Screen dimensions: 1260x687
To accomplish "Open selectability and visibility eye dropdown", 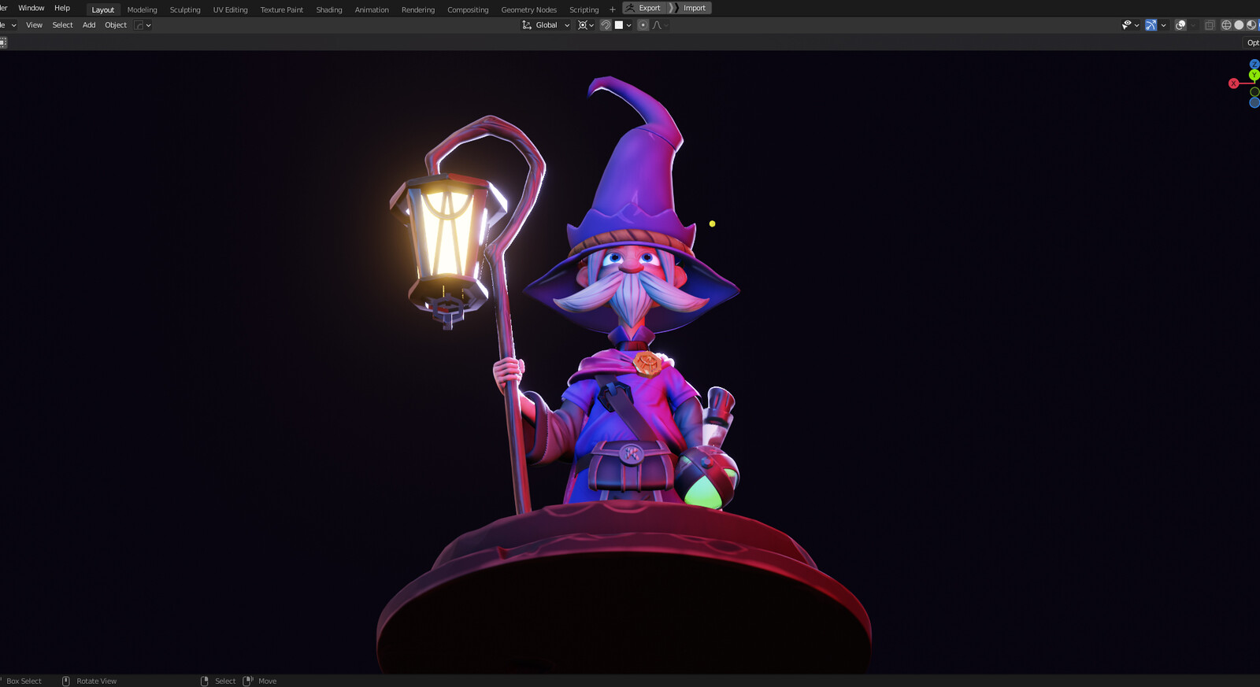I will [x=1130, y=25].
